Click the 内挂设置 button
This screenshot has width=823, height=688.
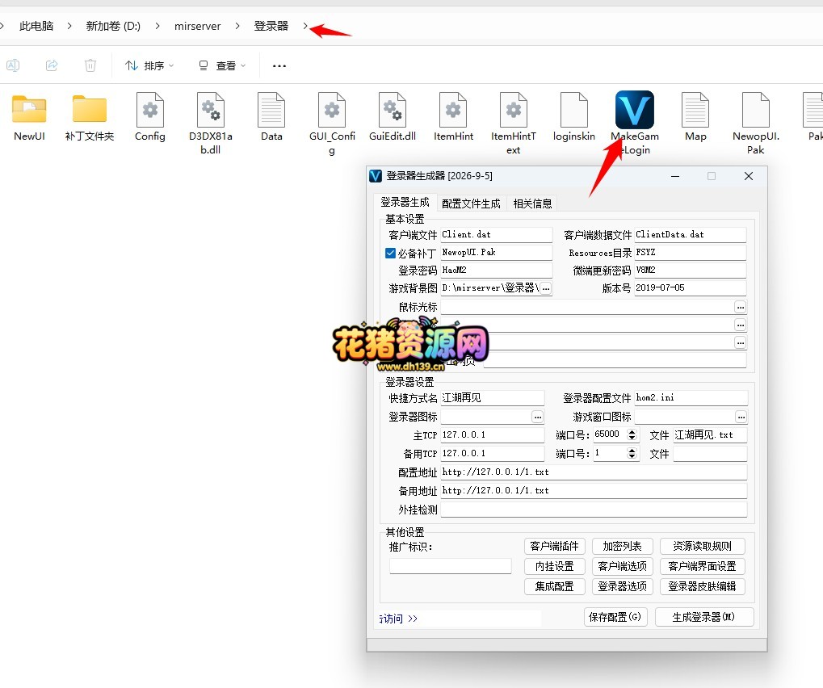click(x=554, y=566)
